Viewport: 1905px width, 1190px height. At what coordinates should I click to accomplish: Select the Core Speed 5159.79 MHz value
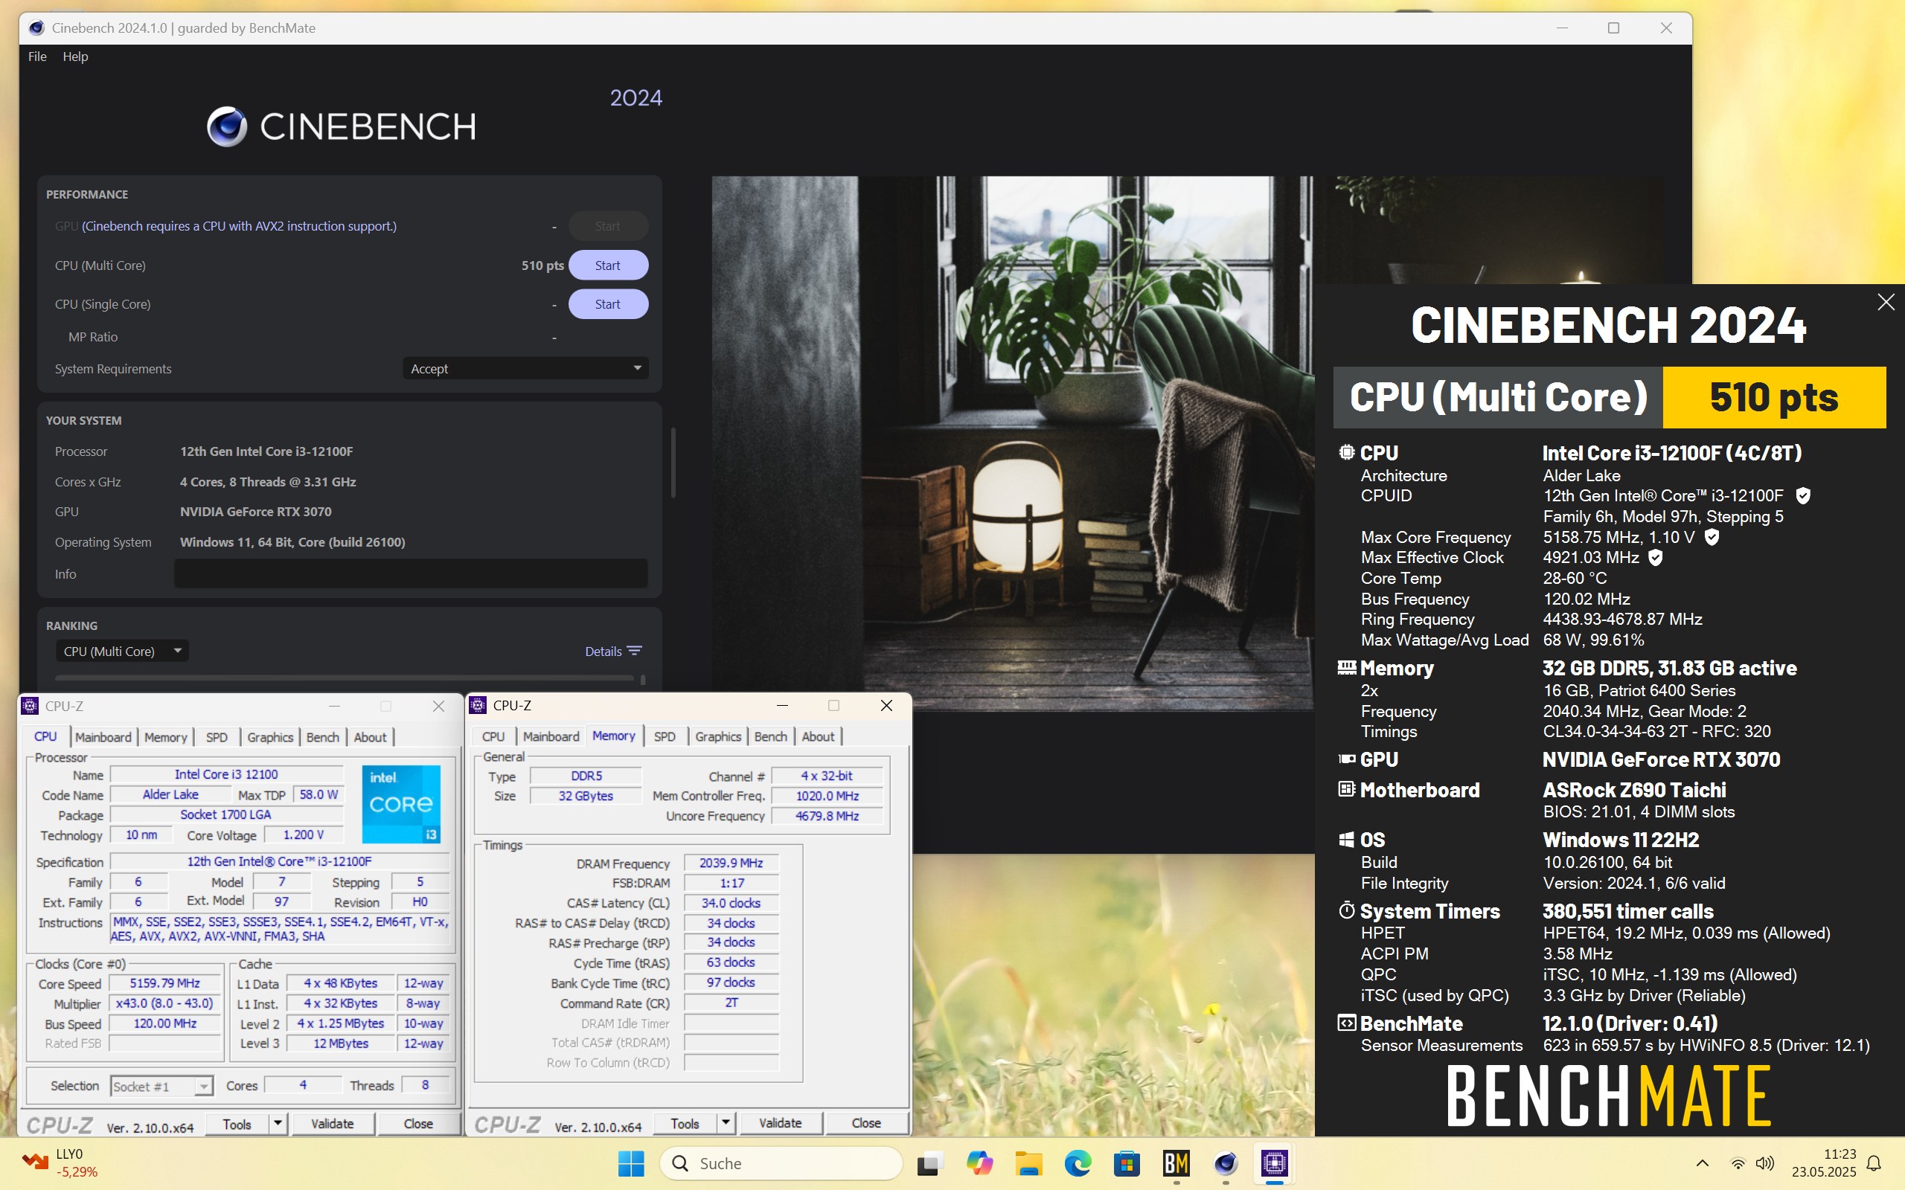165,983
